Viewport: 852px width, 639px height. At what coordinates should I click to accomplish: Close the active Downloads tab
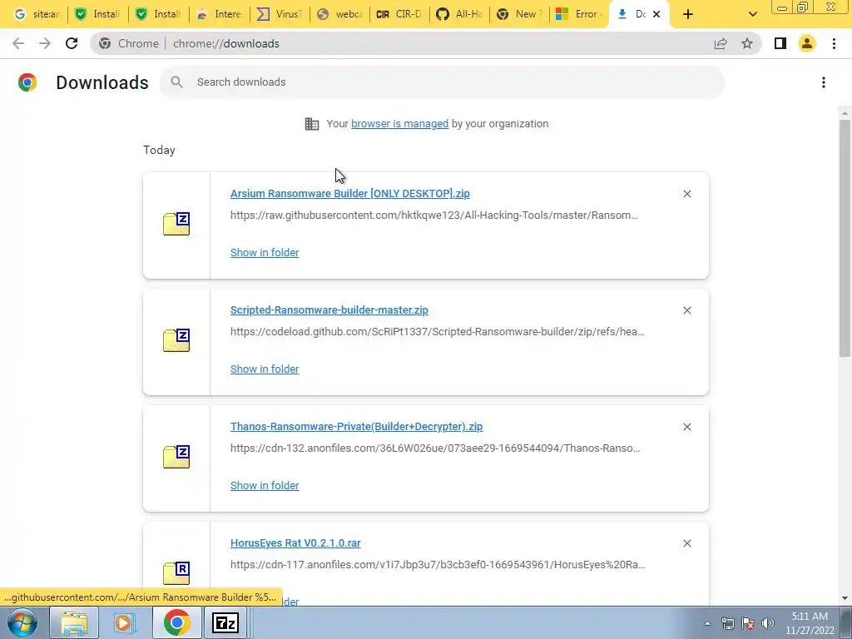pos(656,14)
